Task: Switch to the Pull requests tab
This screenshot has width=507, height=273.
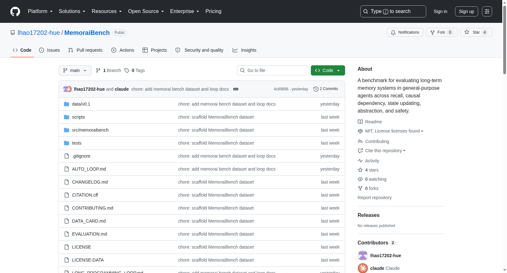Action: [85, 50]
